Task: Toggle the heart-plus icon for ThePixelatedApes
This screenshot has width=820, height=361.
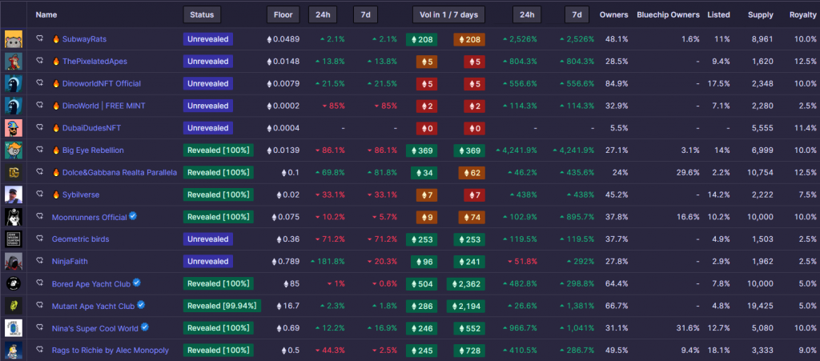Action: click(x=39, y=61)
